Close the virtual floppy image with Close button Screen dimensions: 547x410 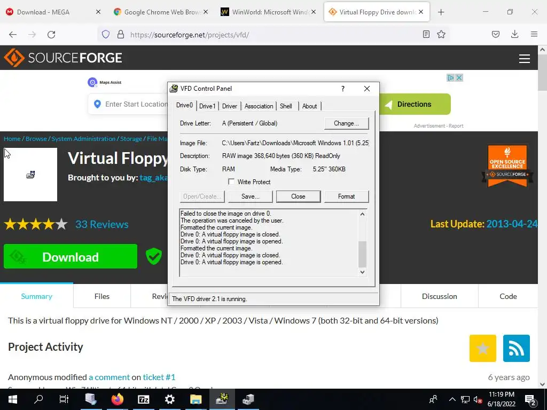[298, 196]
